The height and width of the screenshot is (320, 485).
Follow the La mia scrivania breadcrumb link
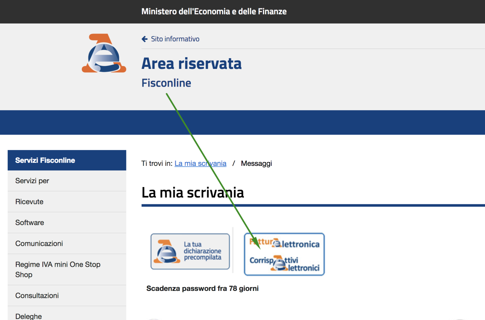click(200, 163)
